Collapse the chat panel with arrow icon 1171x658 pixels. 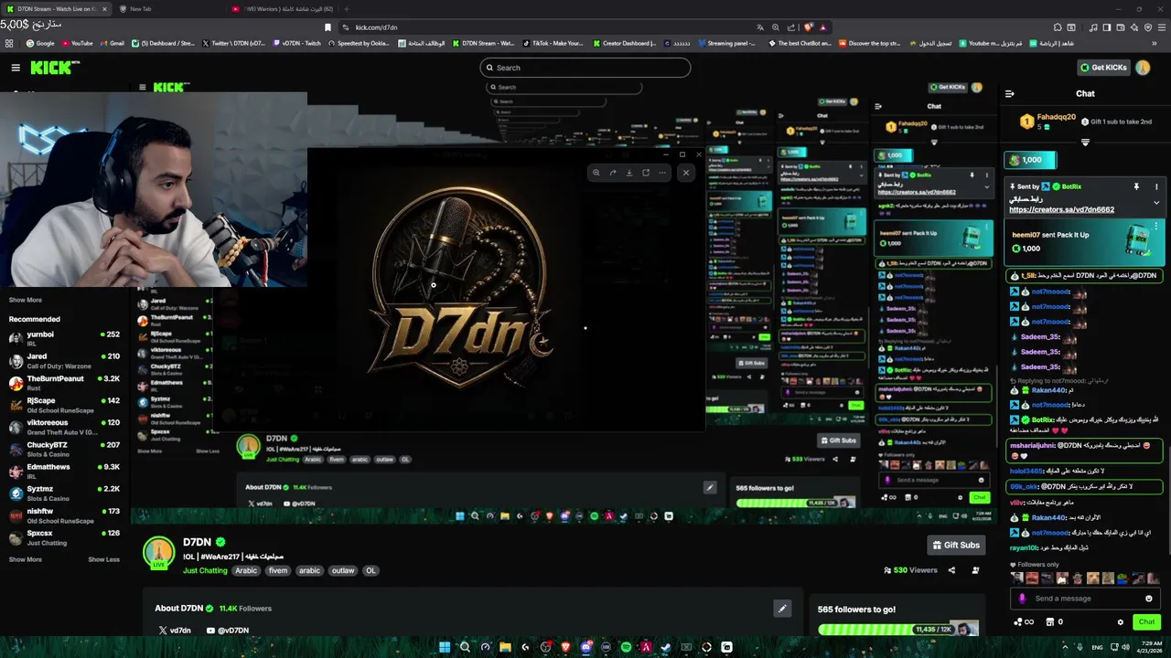pyautogui.click(x=1009, y=93)
